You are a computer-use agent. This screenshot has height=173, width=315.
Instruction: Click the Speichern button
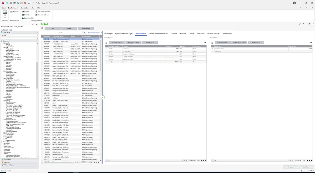pyautogui.click(x=306, y=167)
